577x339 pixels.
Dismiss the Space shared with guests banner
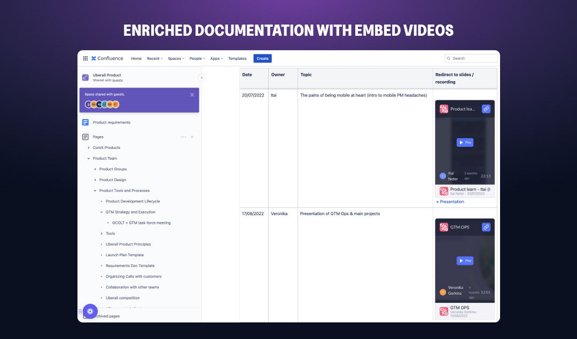(192, 95)
